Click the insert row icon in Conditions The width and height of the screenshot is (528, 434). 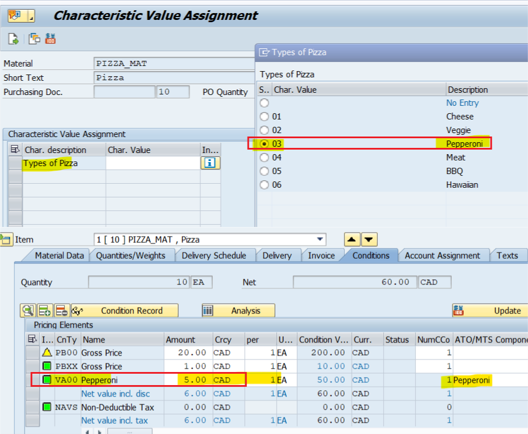tap(45, 311)
